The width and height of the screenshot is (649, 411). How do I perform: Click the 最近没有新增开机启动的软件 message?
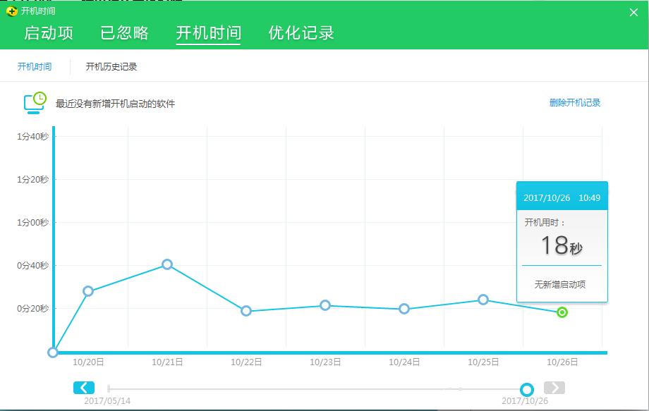[115, 104]
